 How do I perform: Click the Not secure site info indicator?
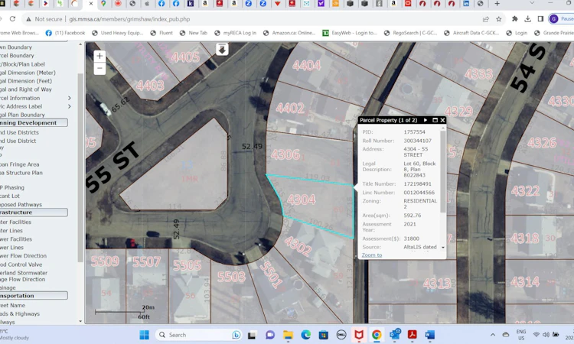point(44,19)
